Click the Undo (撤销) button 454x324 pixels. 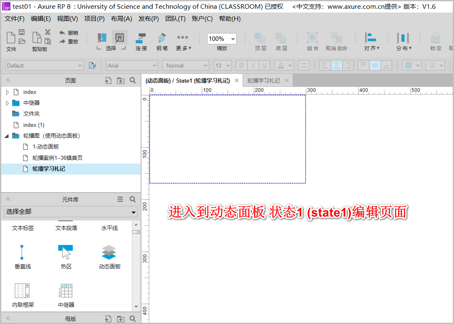(x=68, y=33)
